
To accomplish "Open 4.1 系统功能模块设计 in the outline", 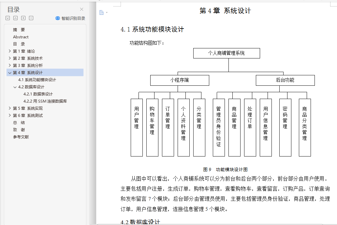I will 37,80.
